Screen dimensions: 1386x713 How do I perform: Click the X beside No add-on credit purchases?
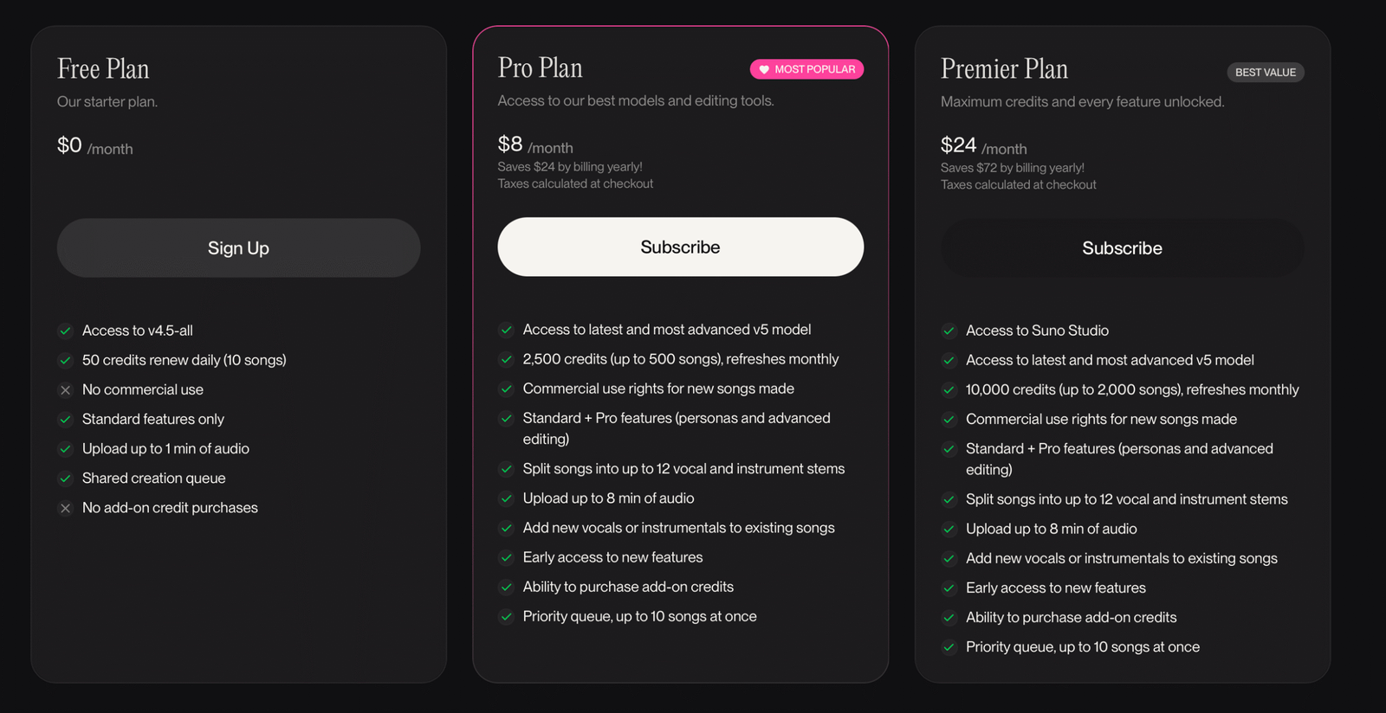click(65, 508)
